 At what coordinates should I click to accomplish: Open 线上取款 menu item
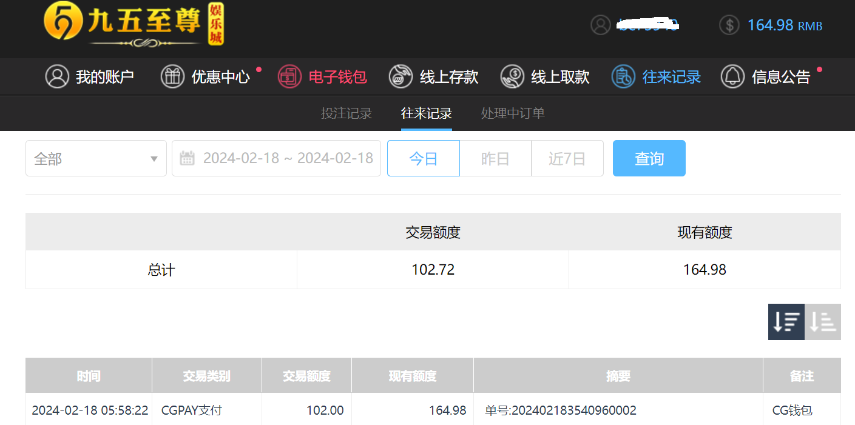pyautogui.click(x=545, y=76)
